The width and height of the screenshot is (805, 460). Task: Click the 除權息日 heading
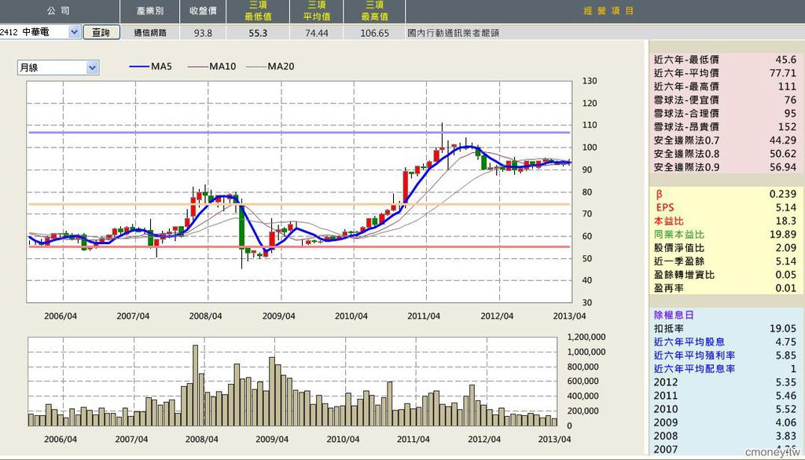pos(674,315)
